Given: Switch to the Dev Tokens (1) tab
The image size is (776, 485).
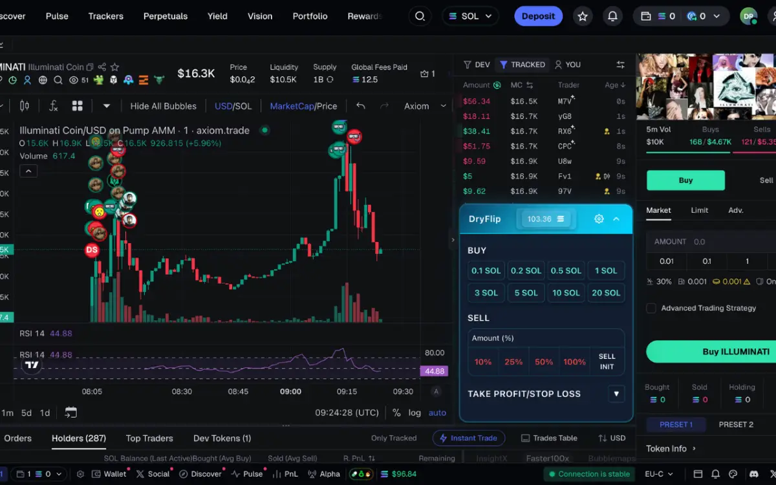Looking at the screenshot, I should (222, 438).
